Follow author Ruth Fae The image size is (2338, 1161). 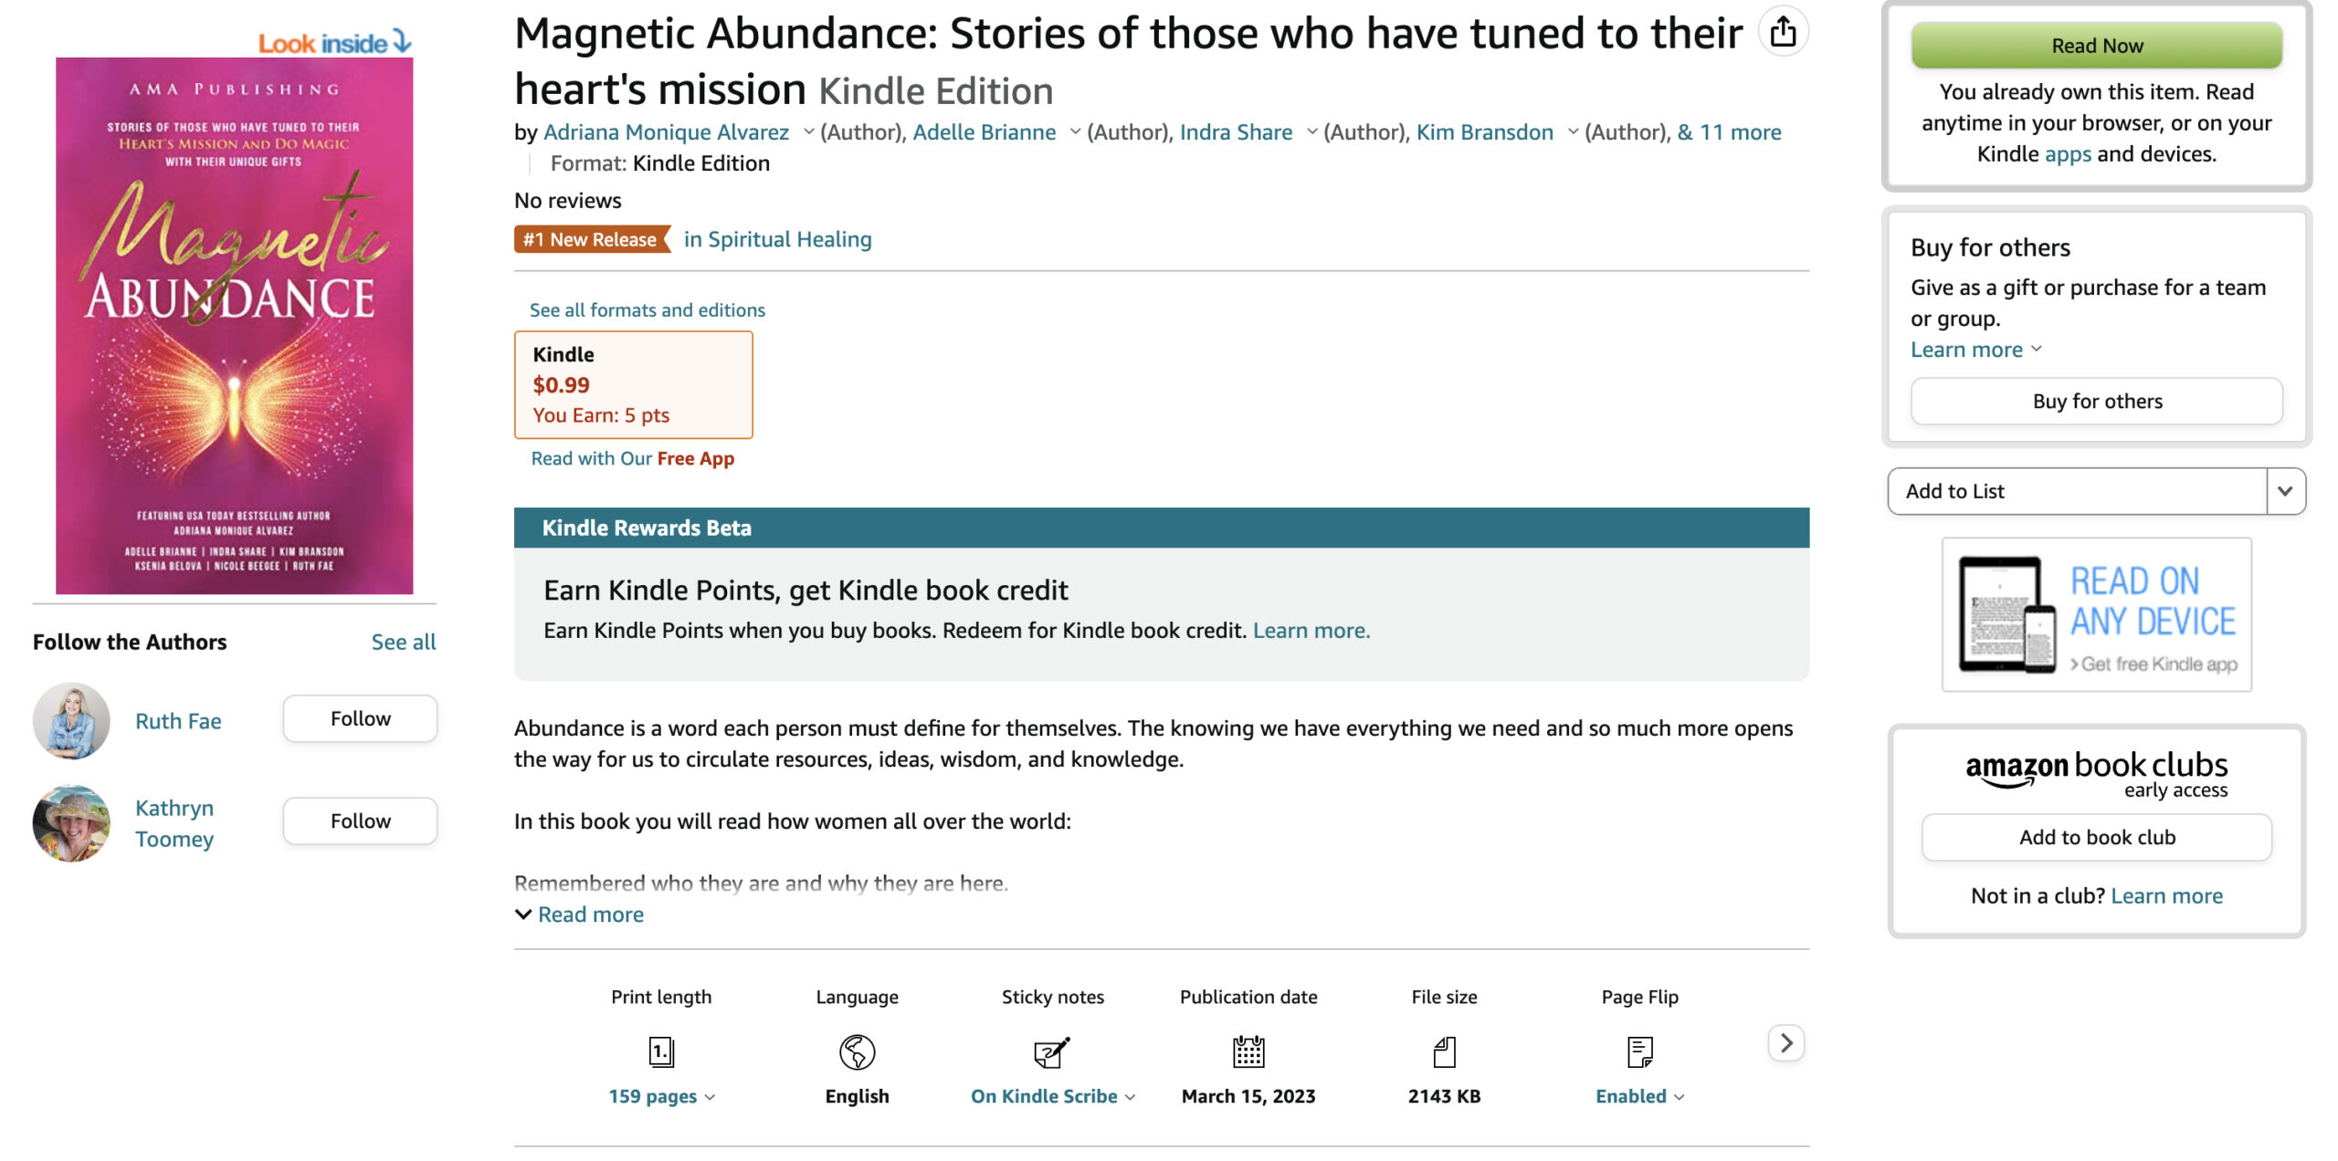360,719
